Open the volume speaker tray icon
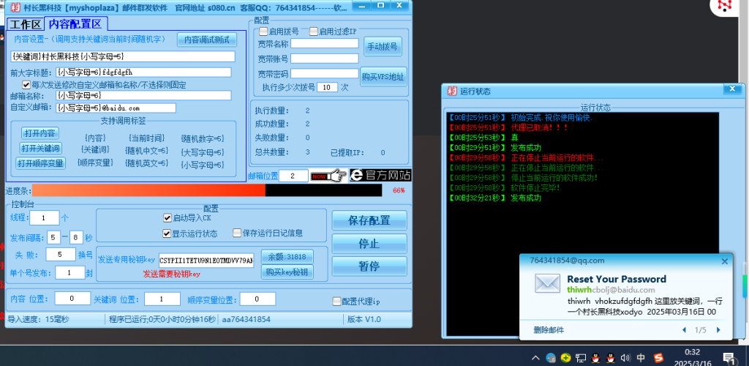The image size is (749, 366). coord(625,357)
